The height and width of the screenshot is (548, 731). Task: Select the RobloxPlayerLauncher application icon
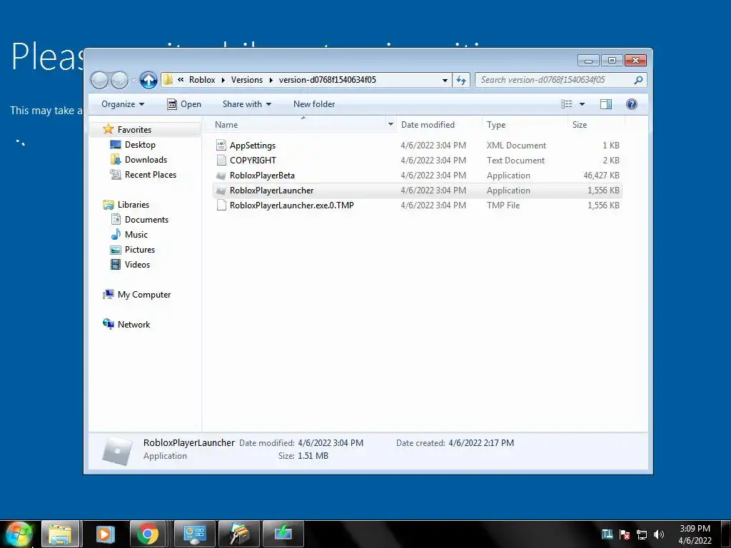221,191
